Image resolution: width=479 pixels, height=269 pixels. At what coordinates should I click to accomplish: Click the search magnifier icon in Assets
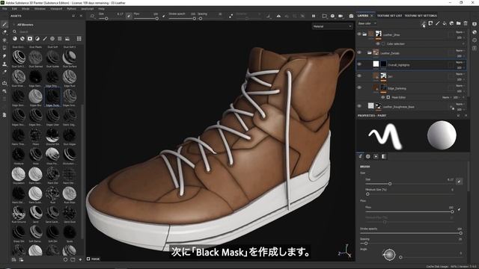[x=14, y=31]
